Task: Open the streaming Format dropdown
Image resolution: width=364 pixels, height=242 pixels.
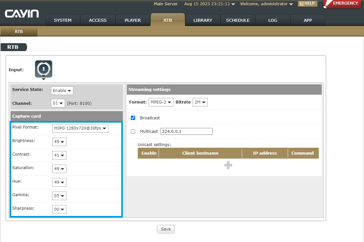Action: coord(161,102)
